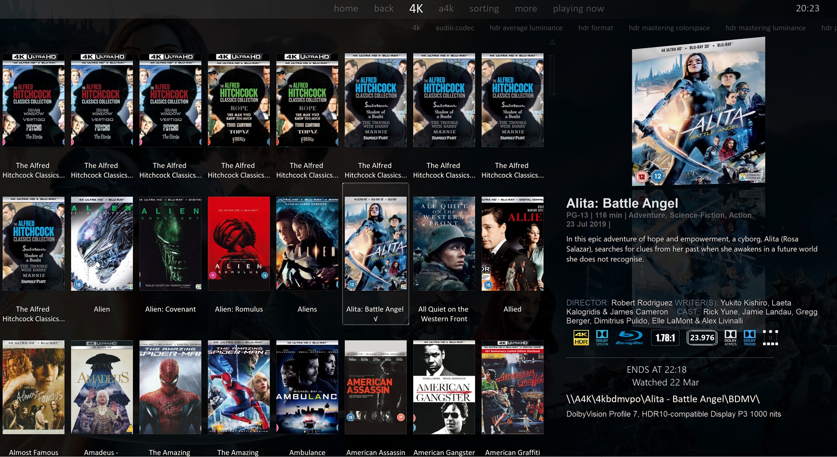Select the hdr average luminance filter
This screenshot has height=457, width=837.
point(526,27)
